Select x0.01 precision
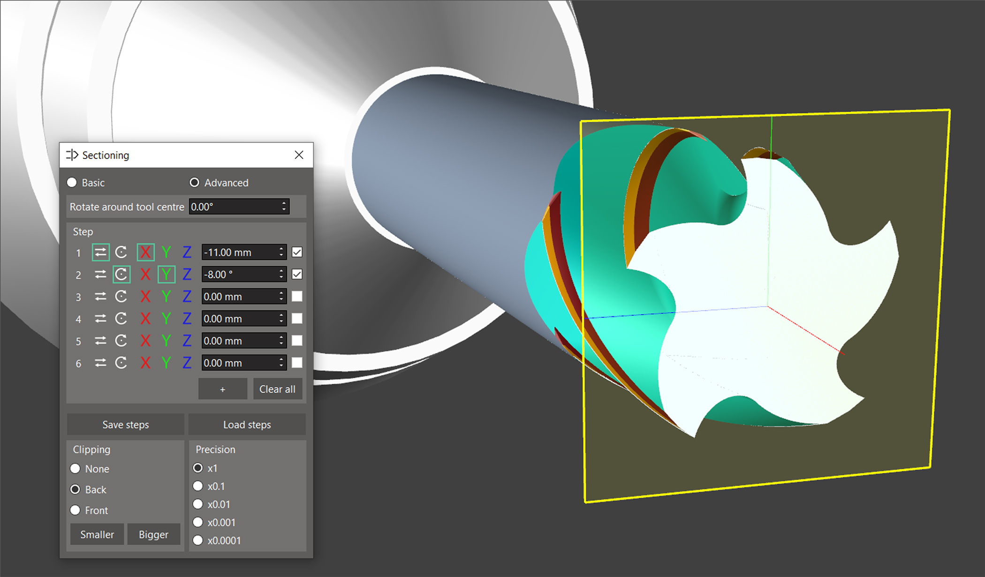The image size is (985, 577). (x=198, y=504)
